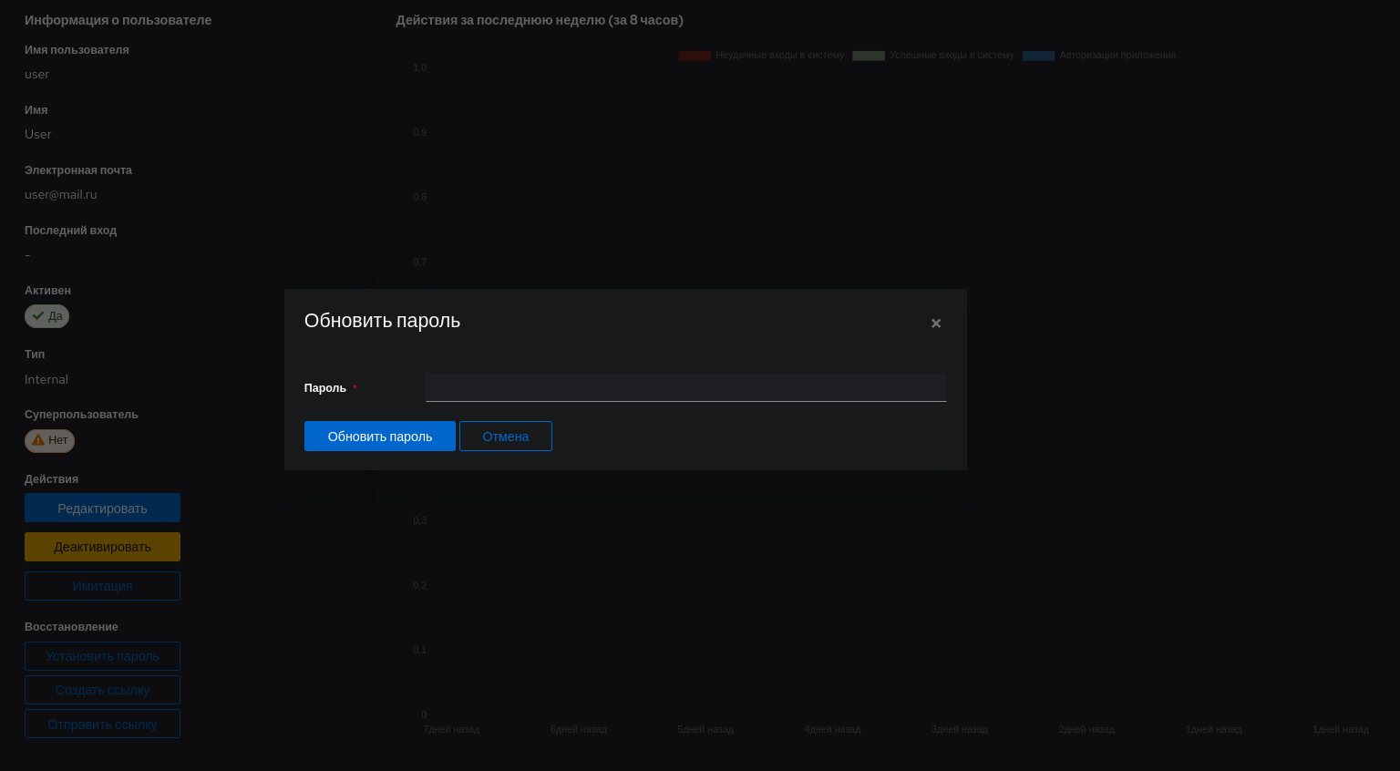Image resolution: width=1400 pixels, height=771 pixels.
Task: Click the yellow Деактивировать button
Action: tap(102, 547)
